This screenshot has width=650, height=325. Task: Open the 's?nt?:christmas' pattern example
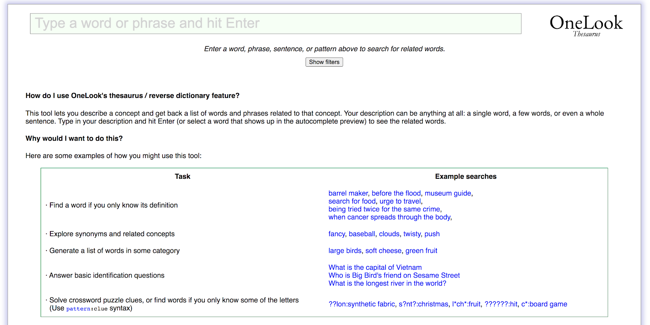coord(423,304)
